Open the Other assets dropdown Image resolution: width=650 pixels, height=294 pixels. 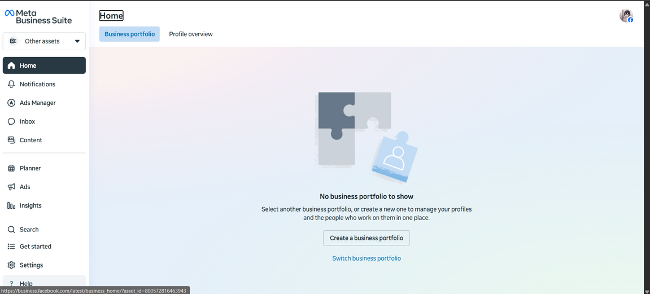[44, 41]
